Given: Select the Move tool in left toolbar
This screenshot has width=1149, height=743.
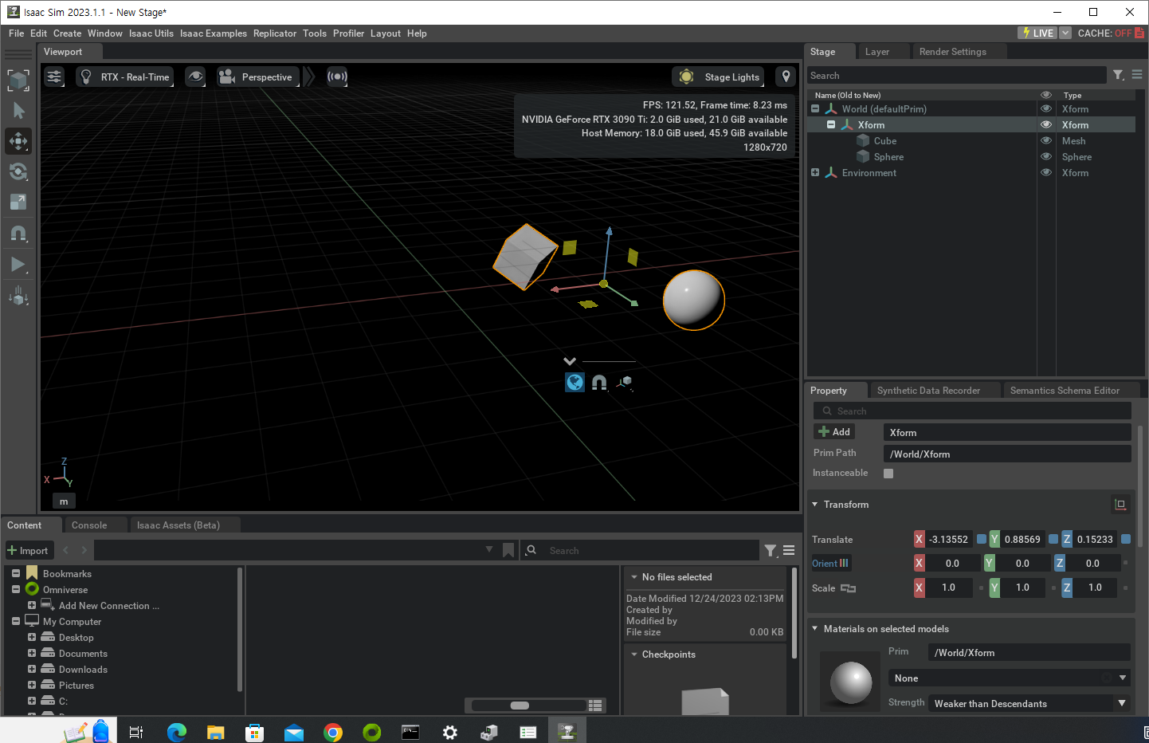Looking at the screenshot, I should click(18, 141).
